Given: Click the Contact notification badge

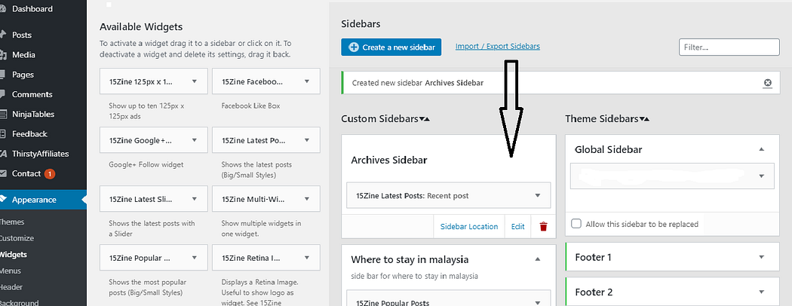Looking at the screenshot, I should coord(50,173).
